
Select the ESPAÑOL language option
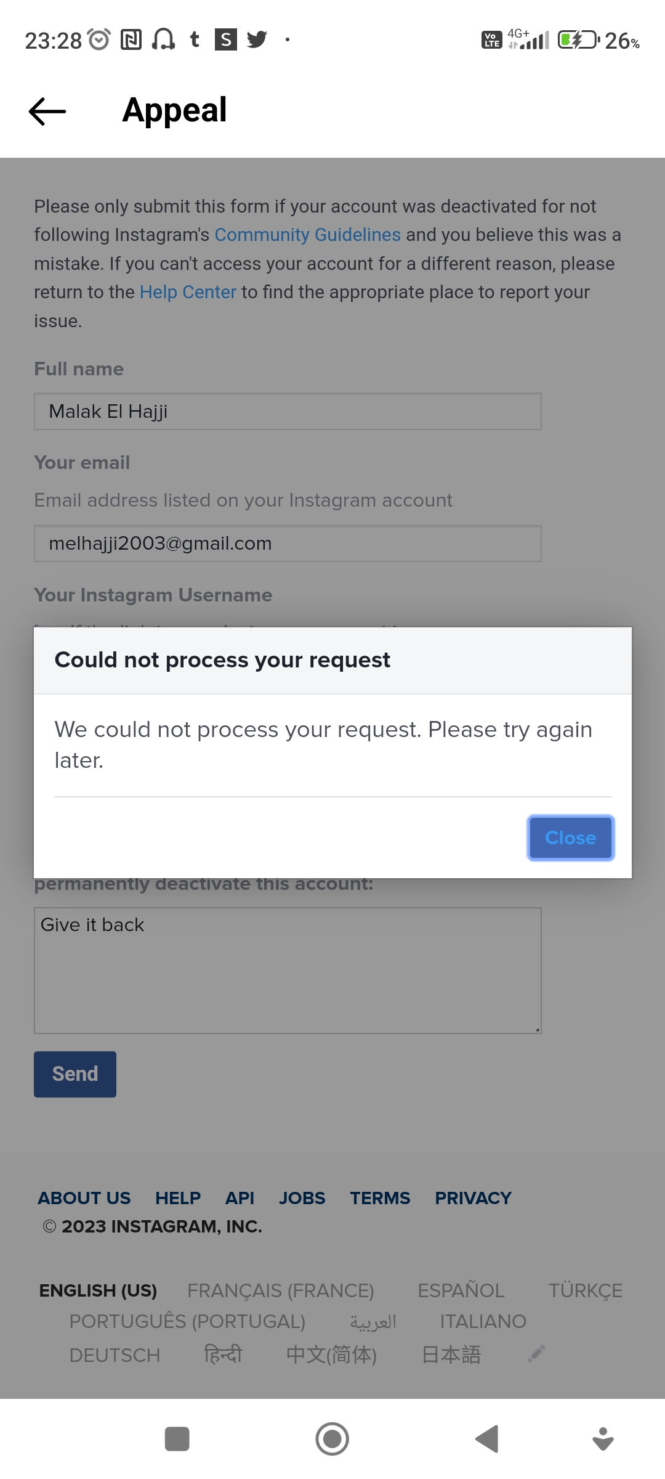coord(461,1290)
